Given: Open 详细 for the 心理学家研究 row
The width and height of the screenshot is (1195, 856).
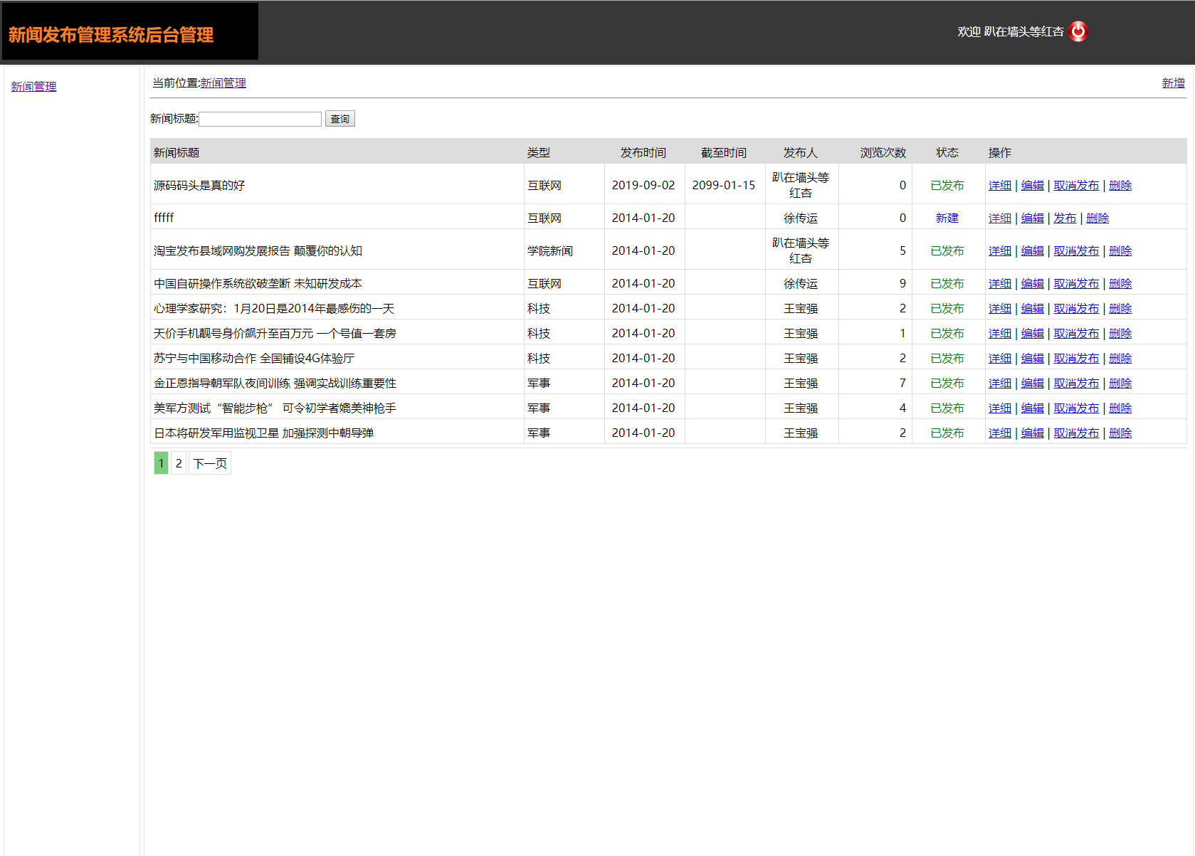Looking at the screenshot, I should pyautogui.click(x=999, y=308).
